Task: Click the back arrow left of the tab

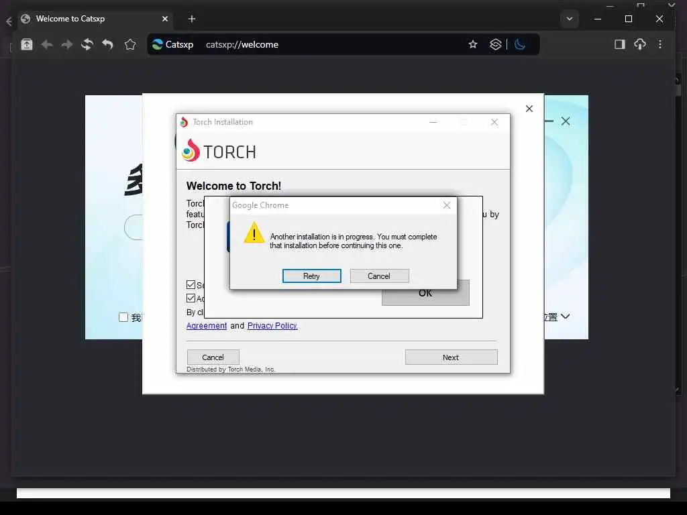Action: [9, 21]
